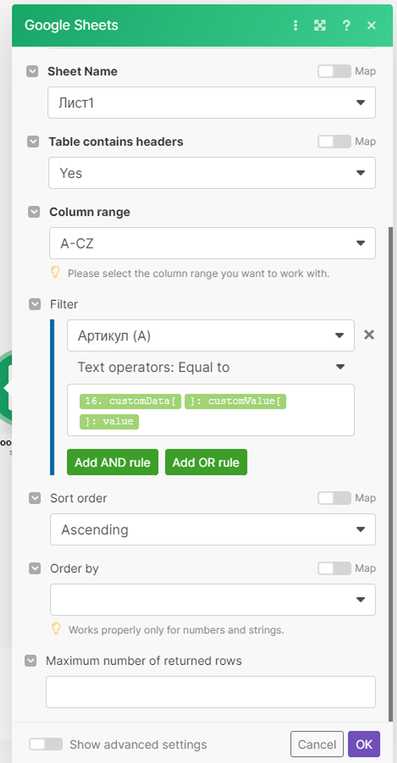
Task: Open the Column range A-CZ dropdown
Action: pyautogui.click(x=212, y=243)
